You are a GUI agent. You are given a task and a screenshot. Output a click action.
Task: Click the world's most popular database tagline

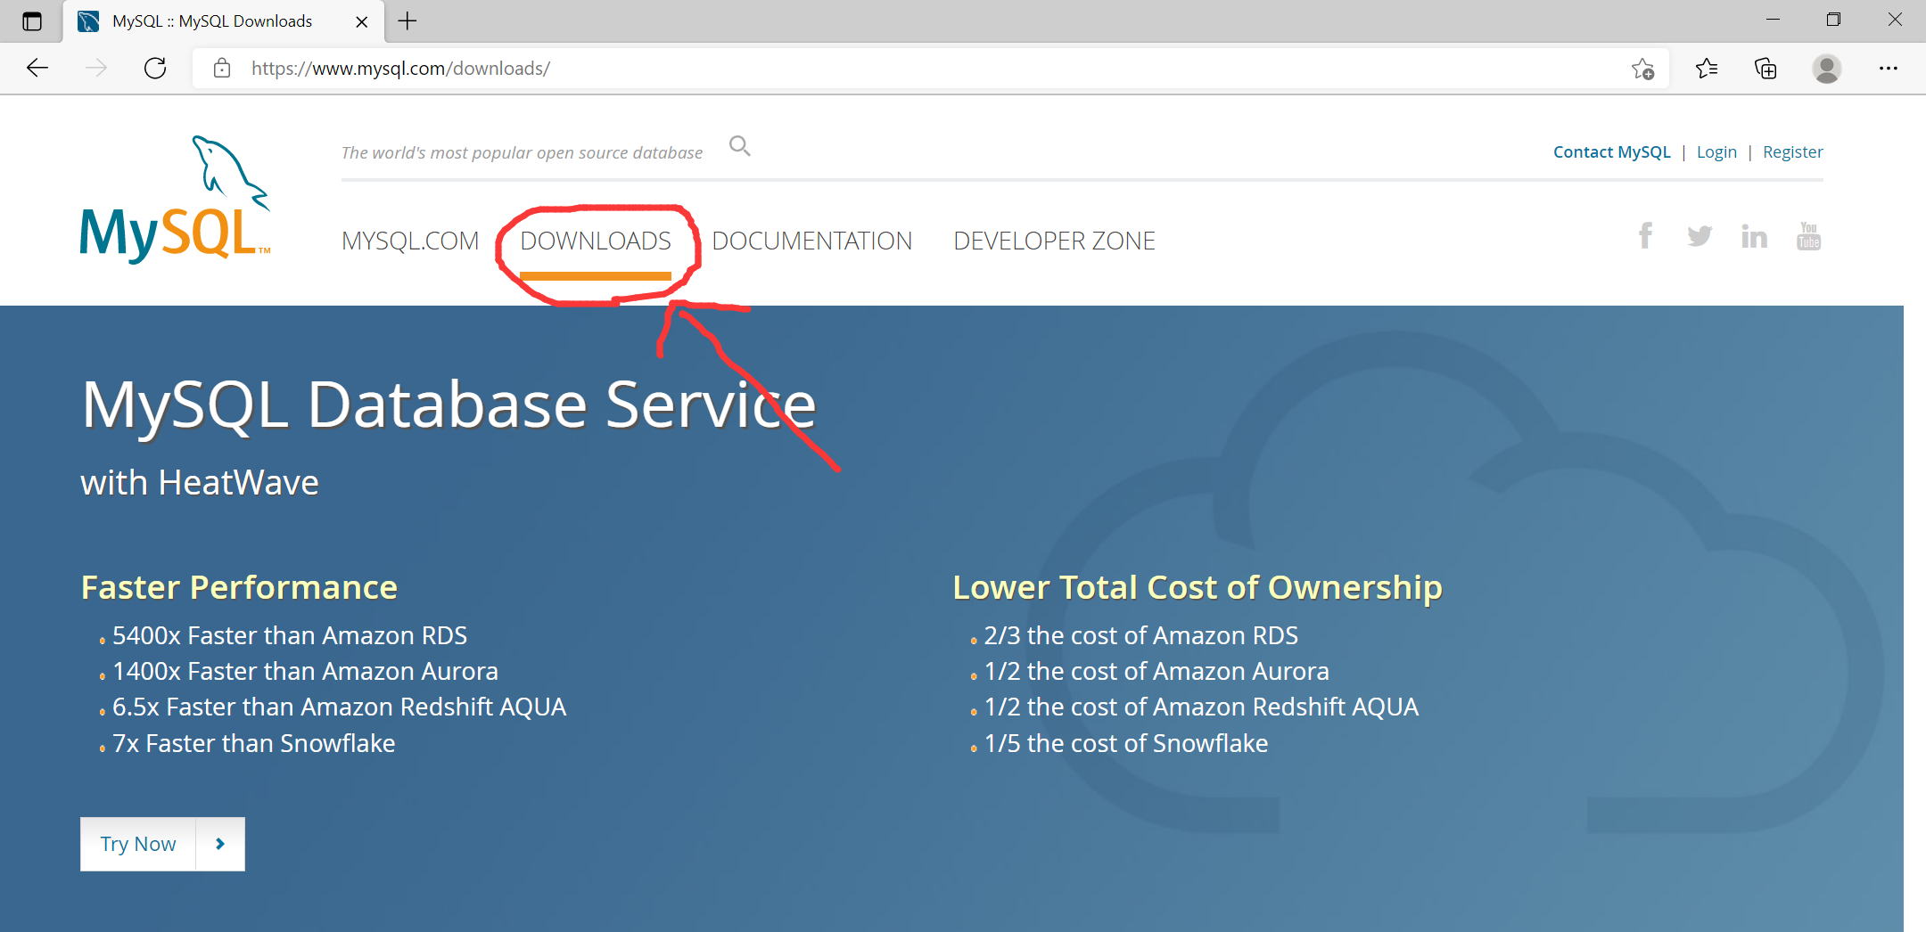point(522,152)
